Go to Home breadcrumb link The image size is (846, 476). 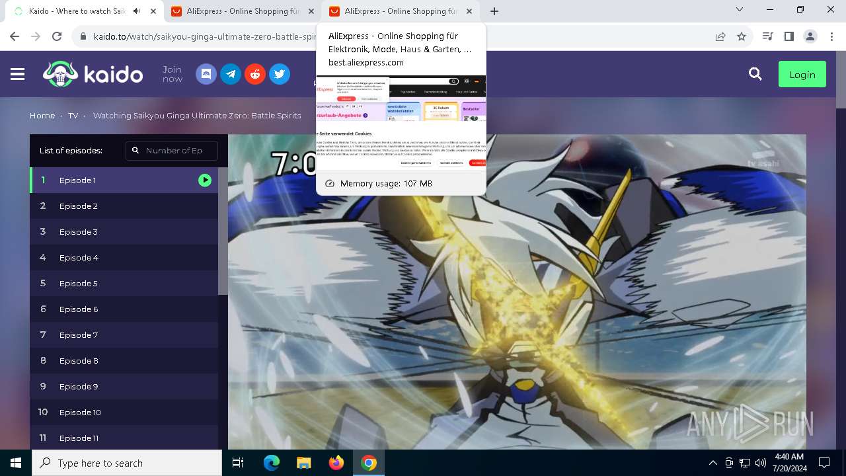pos(42,116)
